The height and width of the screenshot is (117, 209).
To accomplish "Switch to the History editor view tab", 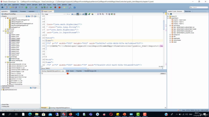I will [48, 68].
